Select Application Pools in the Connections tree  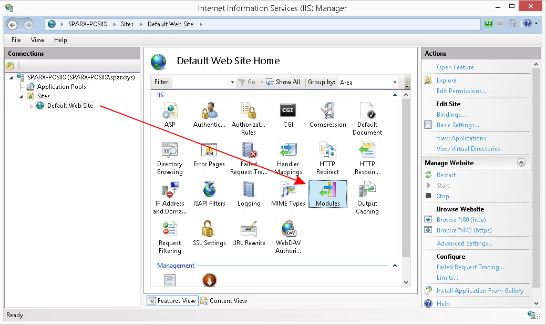pyautogui.click(x=61, y=87)
